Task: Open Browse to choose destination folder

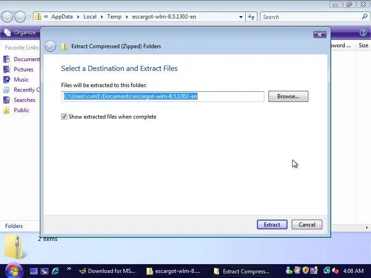Action: click(288, 96)
